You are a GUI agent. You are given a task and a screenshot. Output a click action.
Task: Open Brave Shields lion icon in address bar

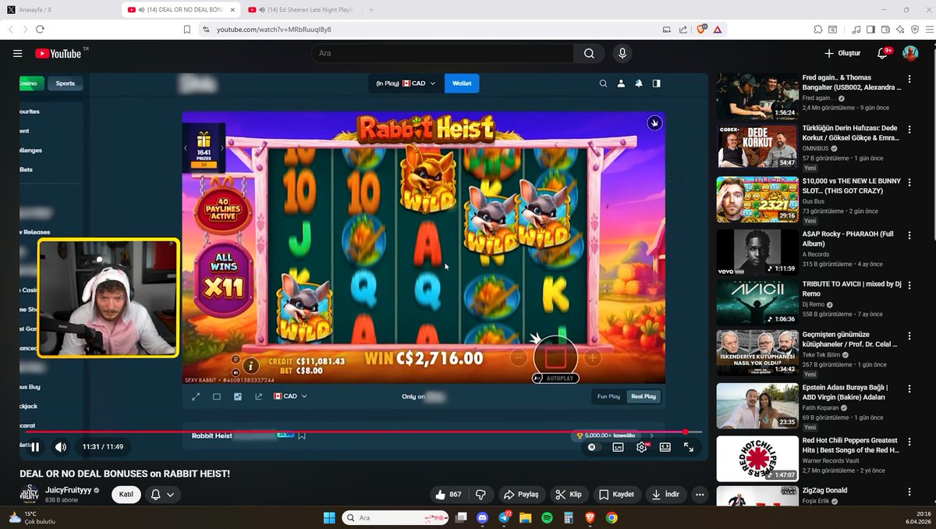pos(702,29)
